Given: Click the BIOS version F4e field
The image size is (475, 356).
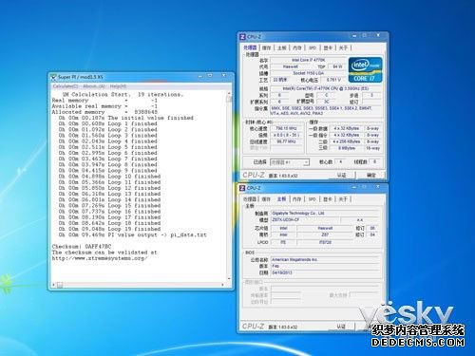Looking at the screenshot, I should coord(326,266).
